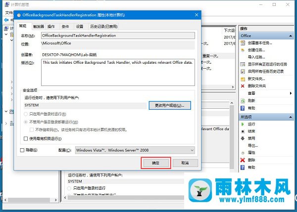This screenshot has height=212, width=297.
Task: Click the New Folder icon (新文件夹)
Action: pos(243,79)
